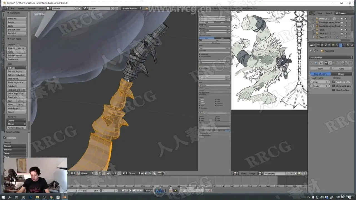Viewport: 356px width, 200px height.
Task: Open the World properties tab icon
Action: coord(330,45)
